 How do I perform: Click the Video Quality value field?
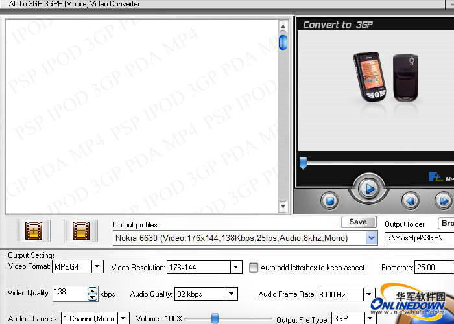click(x=70, y=294)
